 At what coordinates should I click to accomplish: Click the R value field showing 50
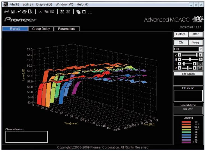tap(200, 68)
